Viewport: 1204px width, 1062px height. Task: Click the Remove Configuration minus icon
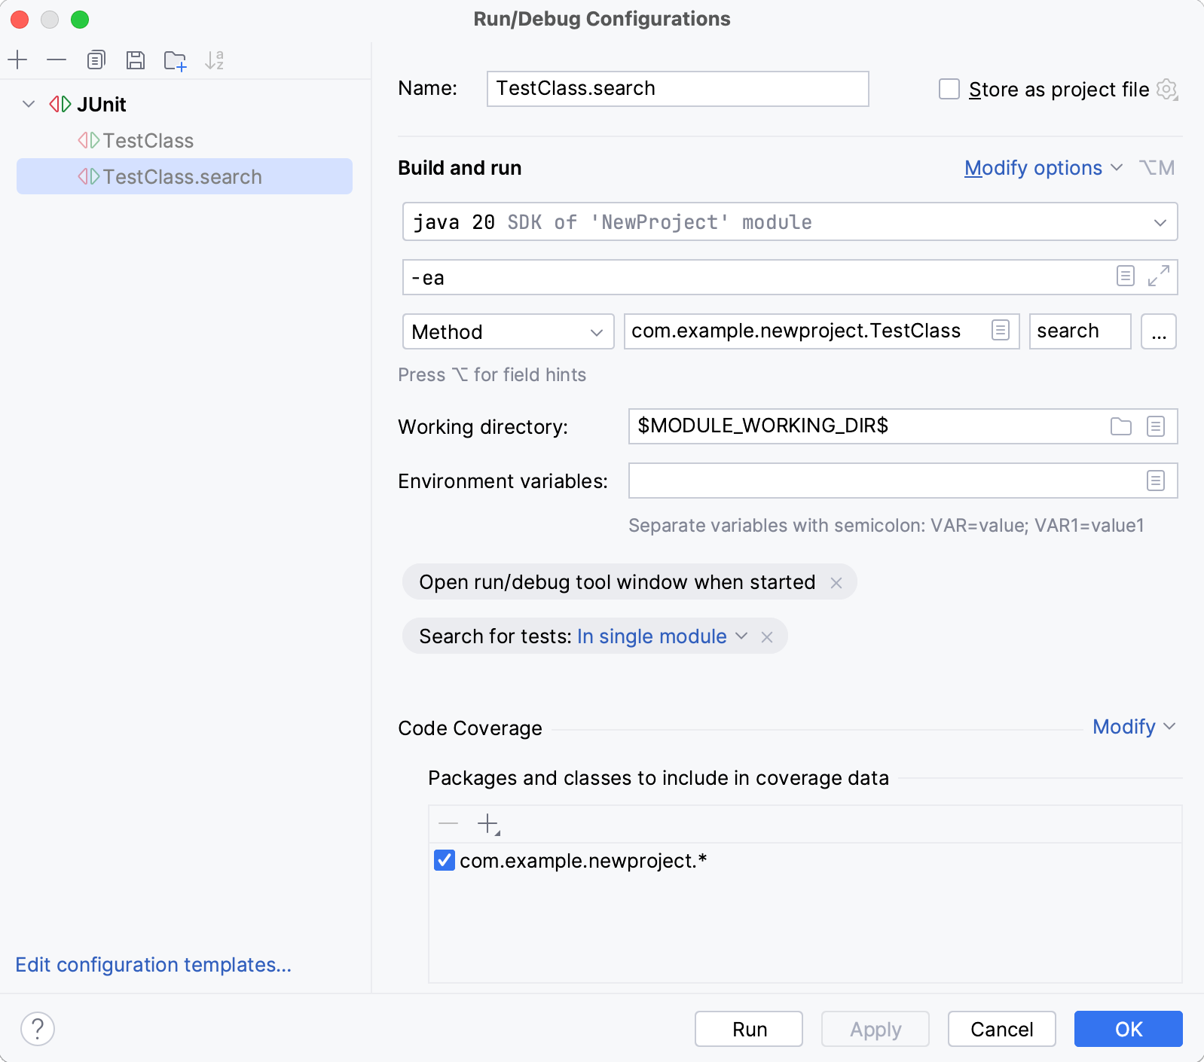point(57,60)
